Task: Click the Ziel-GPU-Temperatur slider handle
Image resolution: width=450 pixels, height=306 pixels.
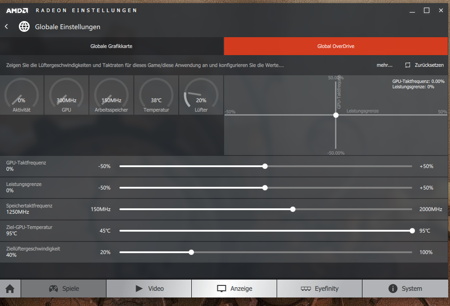Action: (x=412, y=231)
